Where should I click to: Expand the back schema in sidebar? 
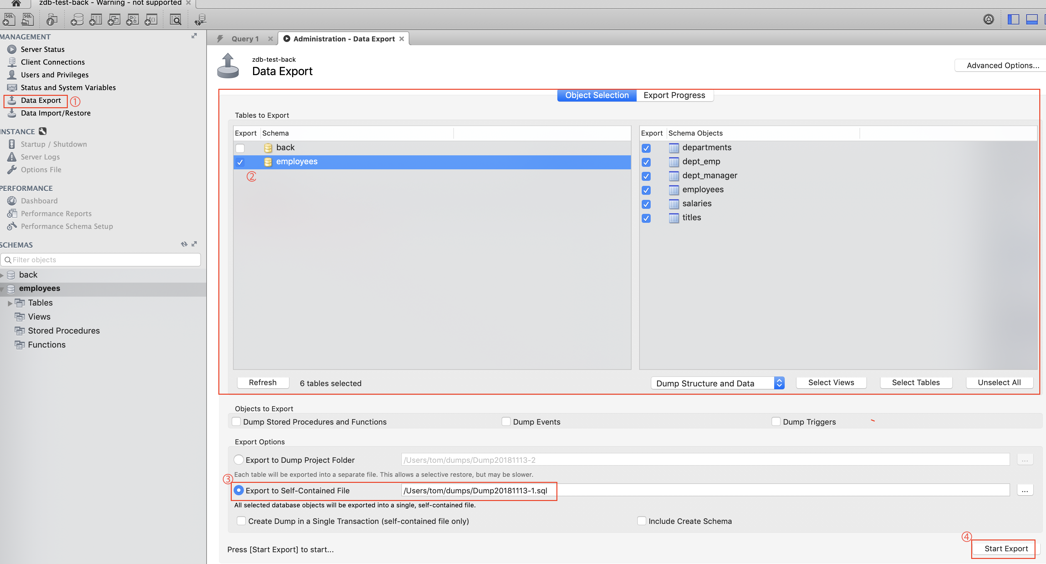coord(3,275)
